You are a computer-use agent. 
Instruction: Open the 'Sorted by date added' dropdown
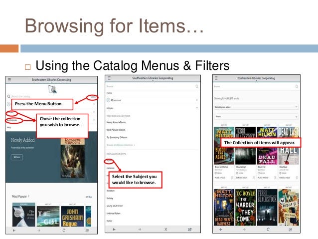256,107
